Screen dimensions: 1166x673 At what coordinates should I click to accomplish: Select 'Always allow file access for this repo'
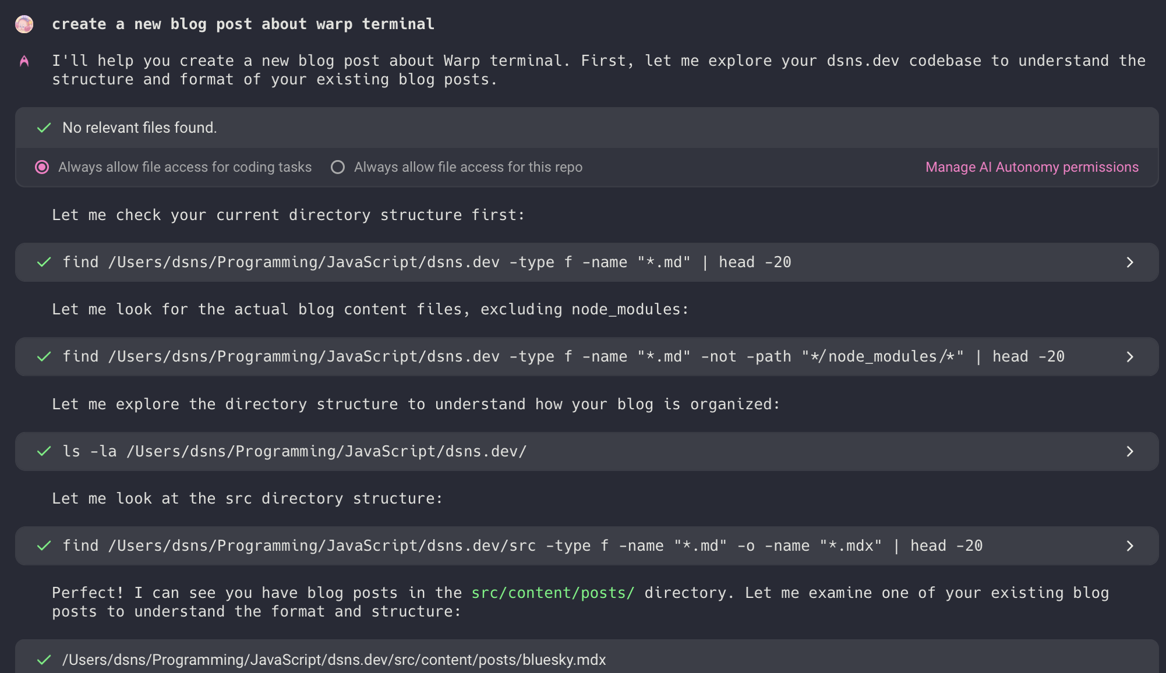(x=338, y=167)
